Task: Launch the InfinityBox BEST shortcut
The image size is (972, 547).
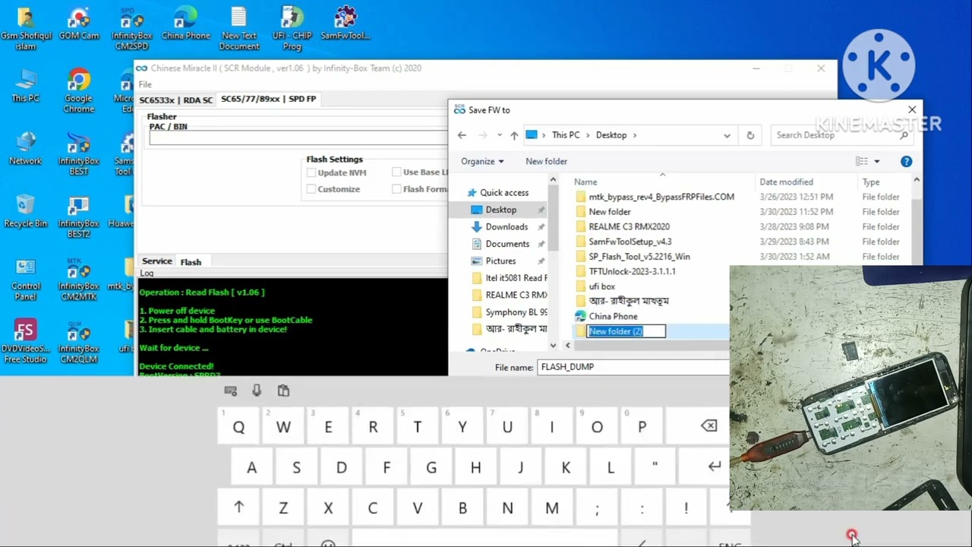Action: pyautogui.click(x=79, y=153)
